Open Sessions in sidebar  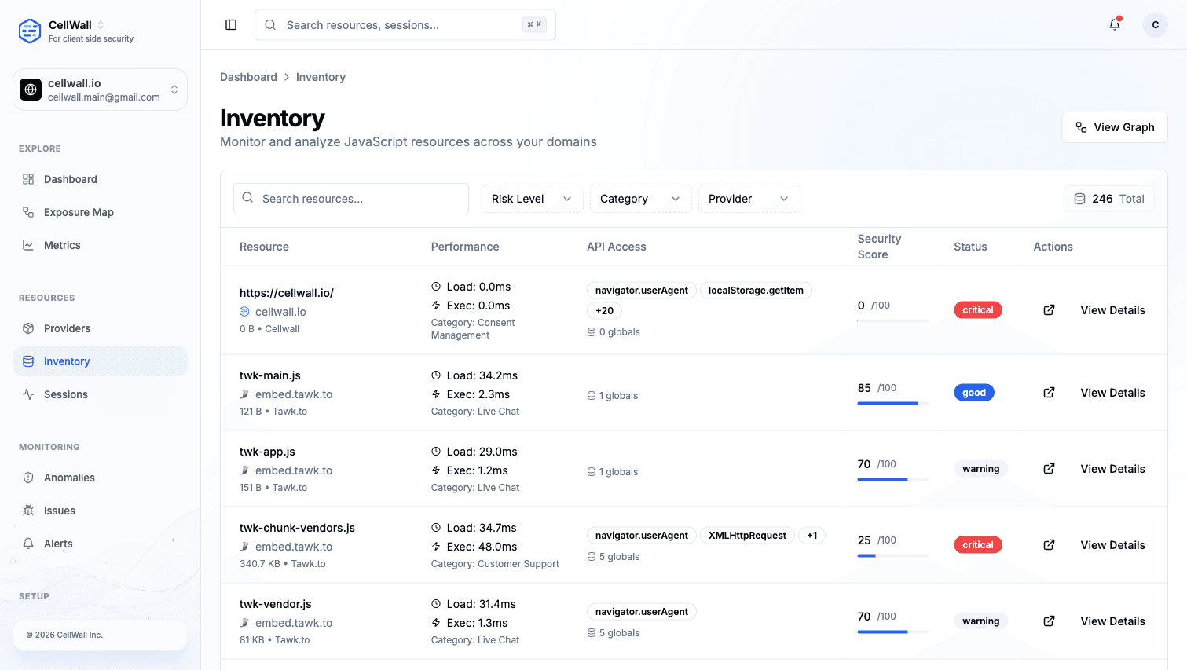100,394
